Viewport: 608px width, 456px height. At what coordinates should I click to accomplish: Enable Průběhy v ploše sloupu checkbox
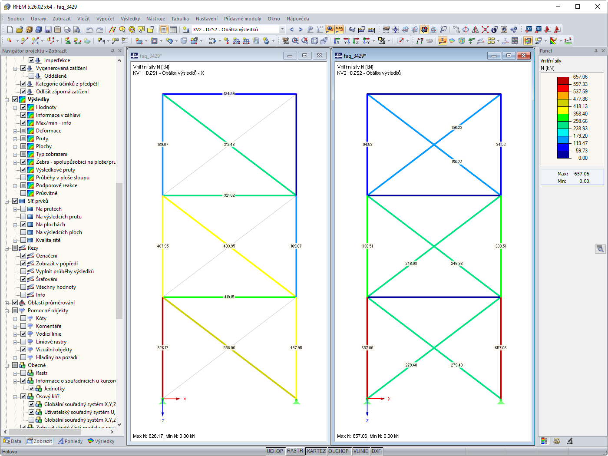23,178
